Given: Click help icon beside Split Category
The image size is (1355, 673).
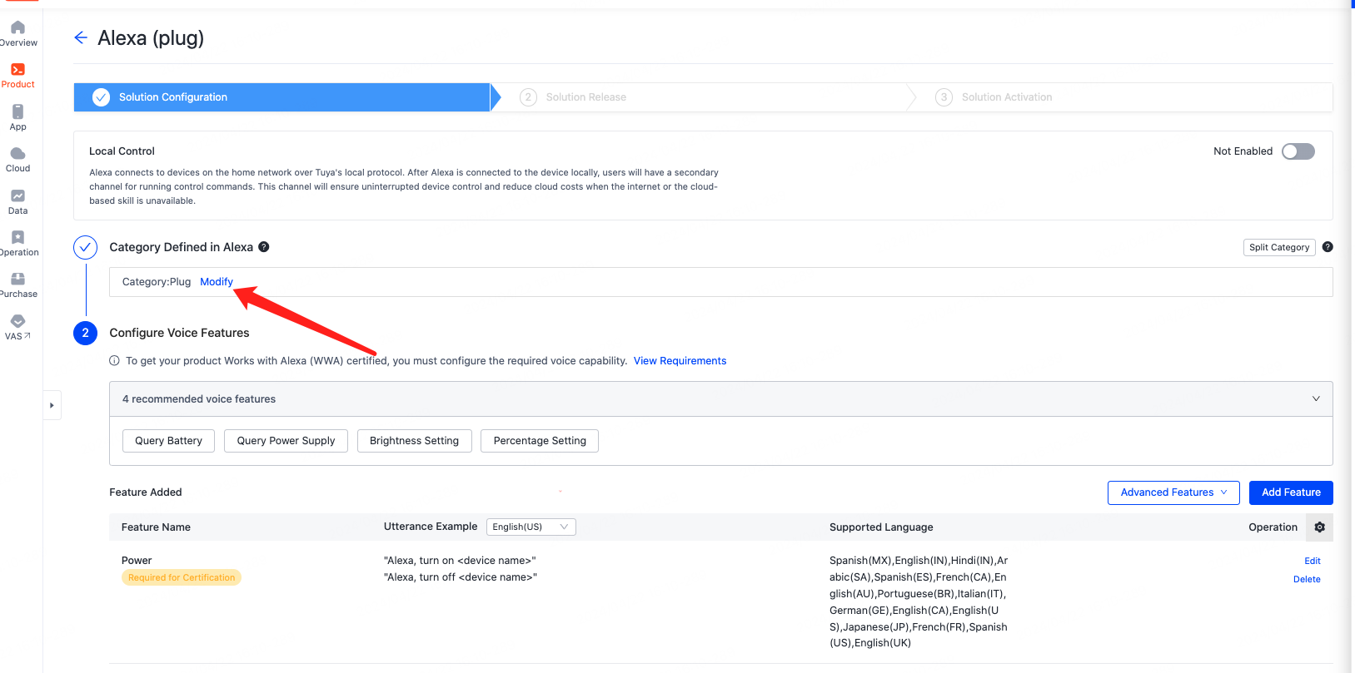Looking at the screenshot, I should tap(1328, 247).
